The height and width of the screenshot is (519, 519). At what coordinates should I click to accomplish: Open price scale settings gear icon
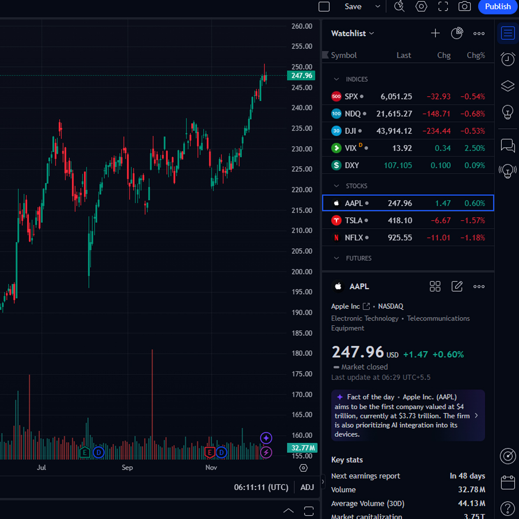click(304, 468)
